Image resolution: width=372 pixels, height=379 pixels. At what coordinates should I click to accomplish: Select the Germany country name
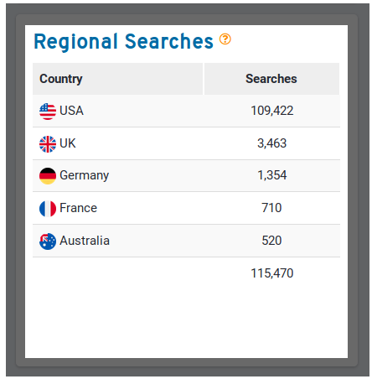pos(85,176)
